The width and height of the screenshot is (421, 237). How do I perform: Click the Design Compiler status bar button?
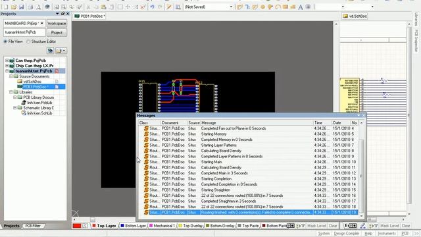pyautogui.click(x=347, y=234)
